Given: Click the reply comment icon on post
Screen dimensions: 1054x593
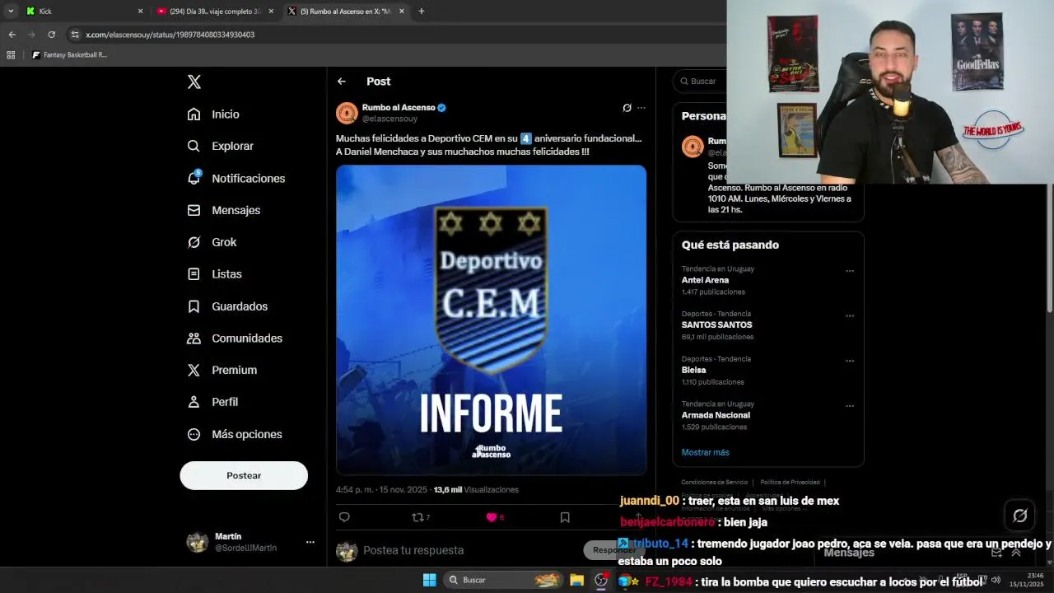Looking at the screenshot, I should click(x=344, y=517).
